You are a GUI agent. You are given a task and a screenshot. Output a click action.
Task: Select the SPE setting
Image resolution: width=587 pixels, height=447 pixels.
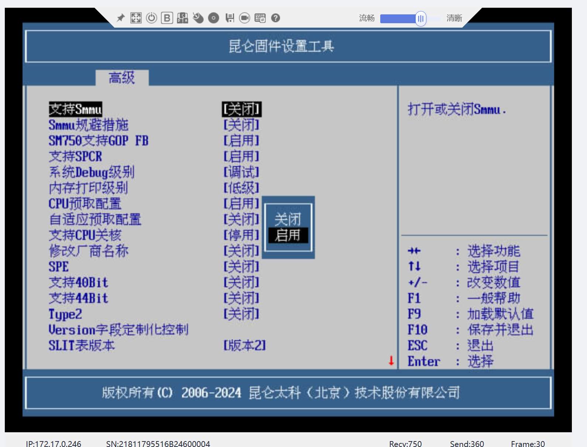(59, 267)
